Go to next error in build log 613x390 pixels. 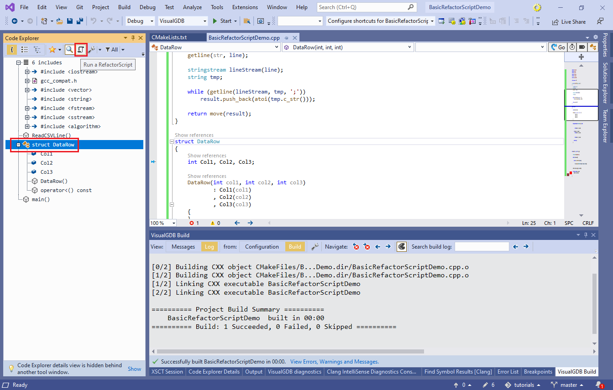tap(367, 246)
